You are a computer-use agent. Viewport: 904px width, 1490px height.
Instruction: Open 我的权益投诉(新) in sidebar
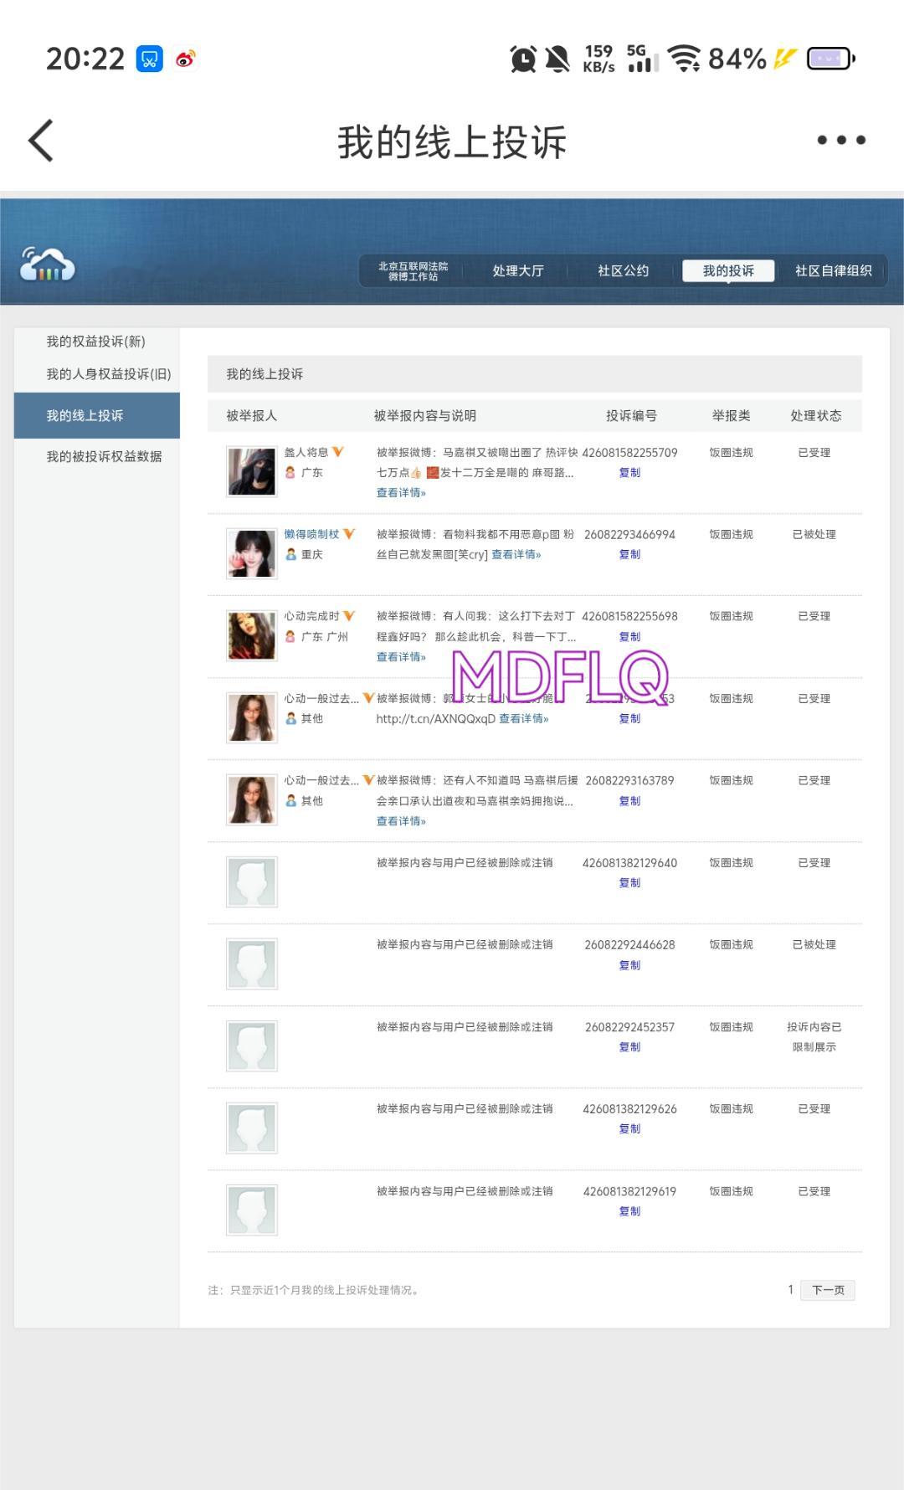pyautogui.click(x=96, y=342)
